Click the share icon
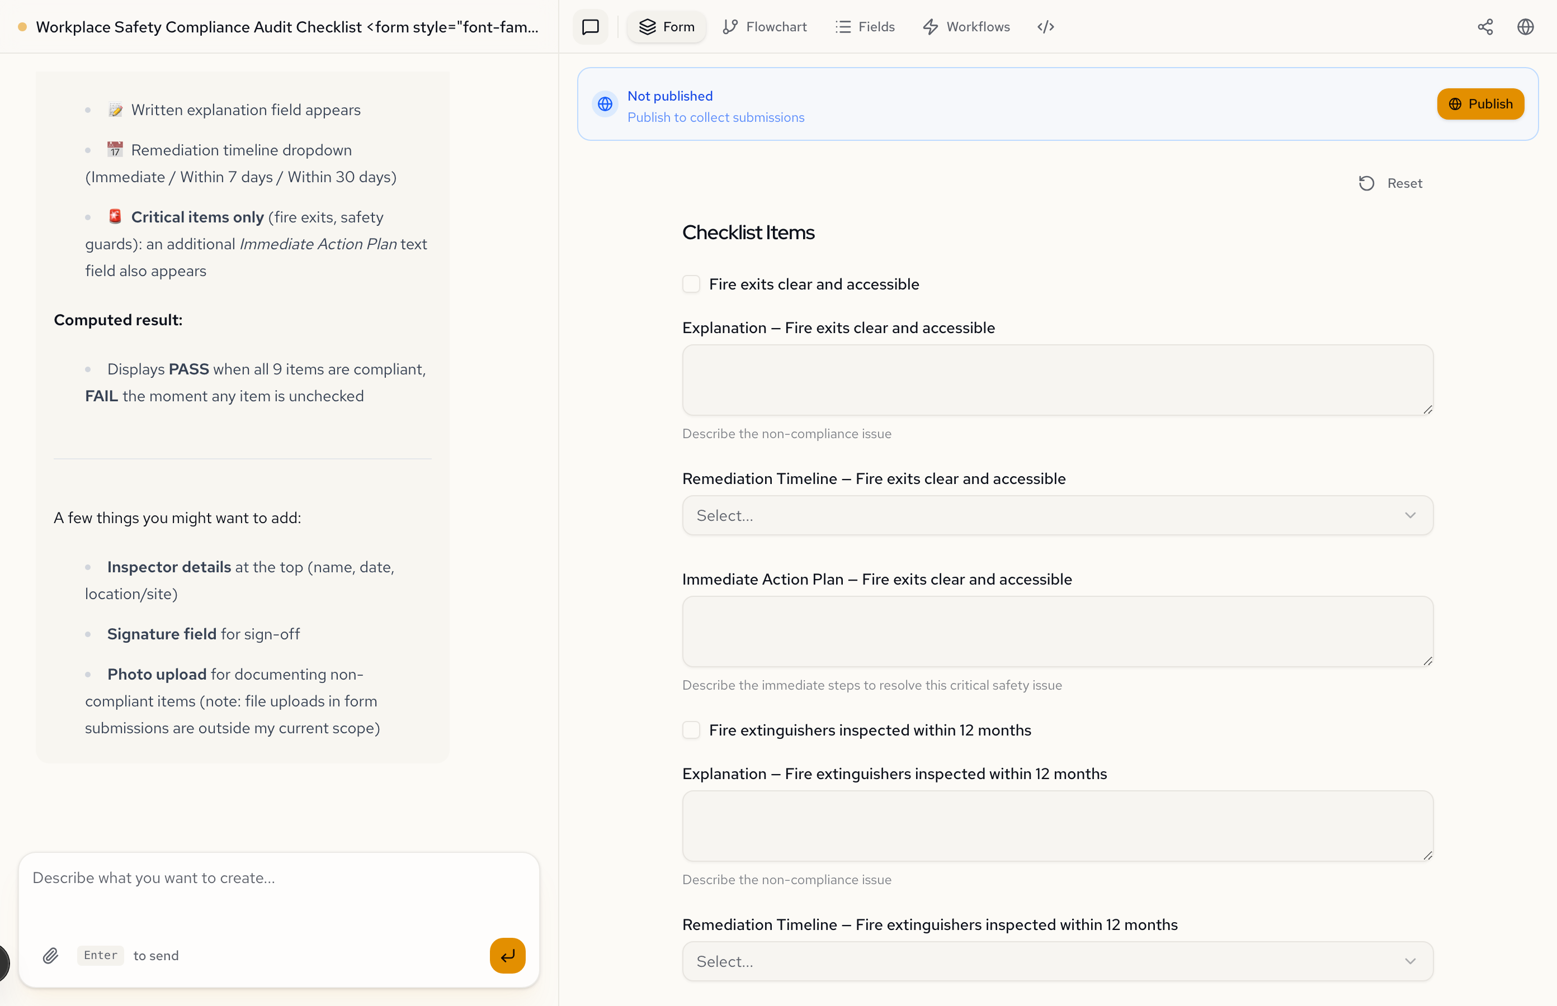 [1485, 27]
